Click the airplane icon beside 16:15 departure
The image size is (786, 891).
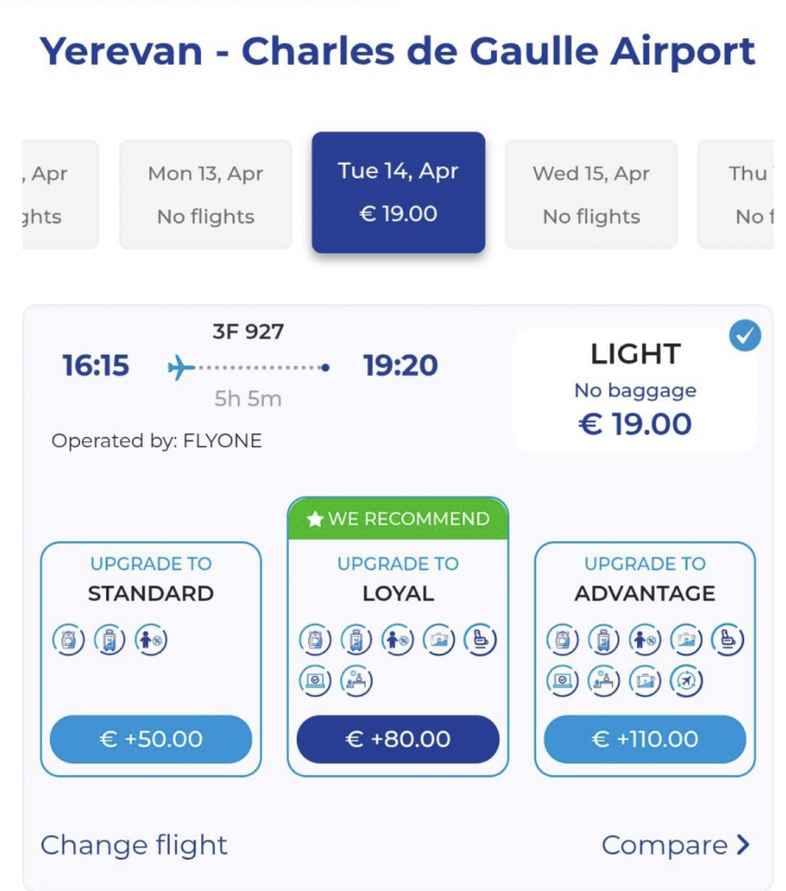[x=181, y=368]
